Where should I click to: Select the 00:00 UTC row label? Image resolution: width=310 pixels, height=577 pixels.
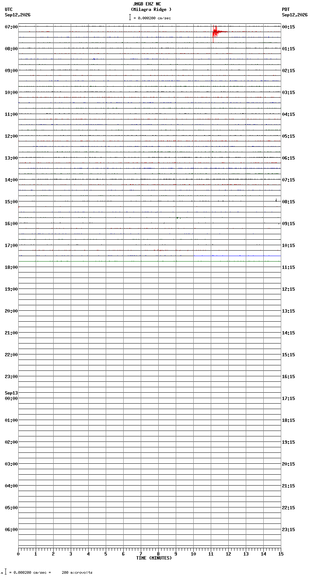point(11,399)
